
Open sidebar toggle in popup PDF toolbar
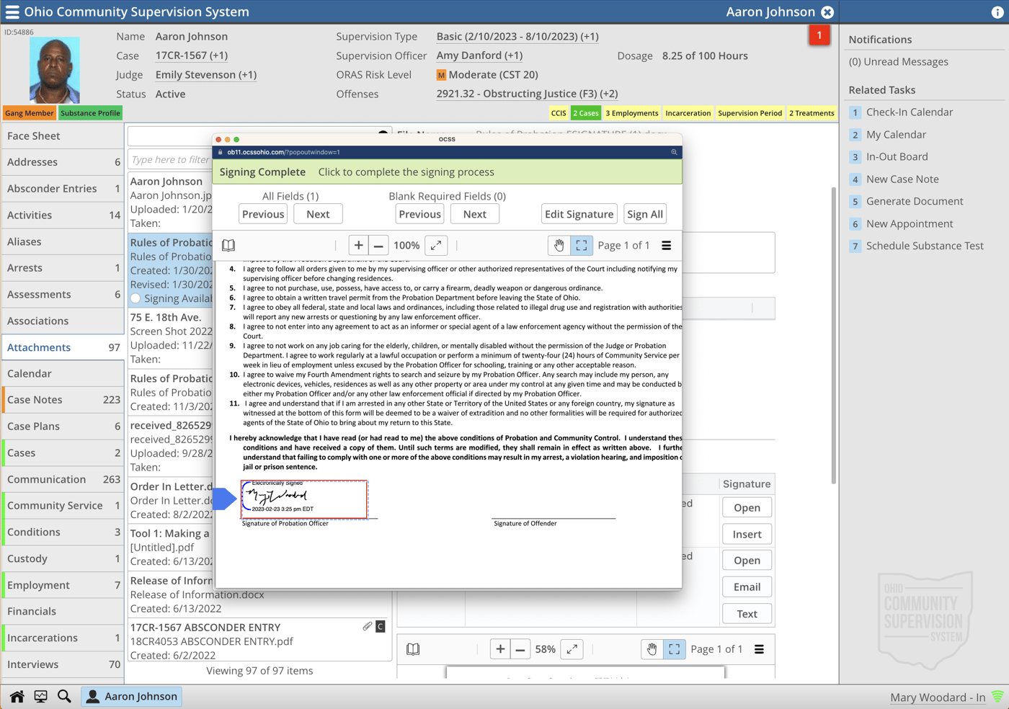click(228, 246)
